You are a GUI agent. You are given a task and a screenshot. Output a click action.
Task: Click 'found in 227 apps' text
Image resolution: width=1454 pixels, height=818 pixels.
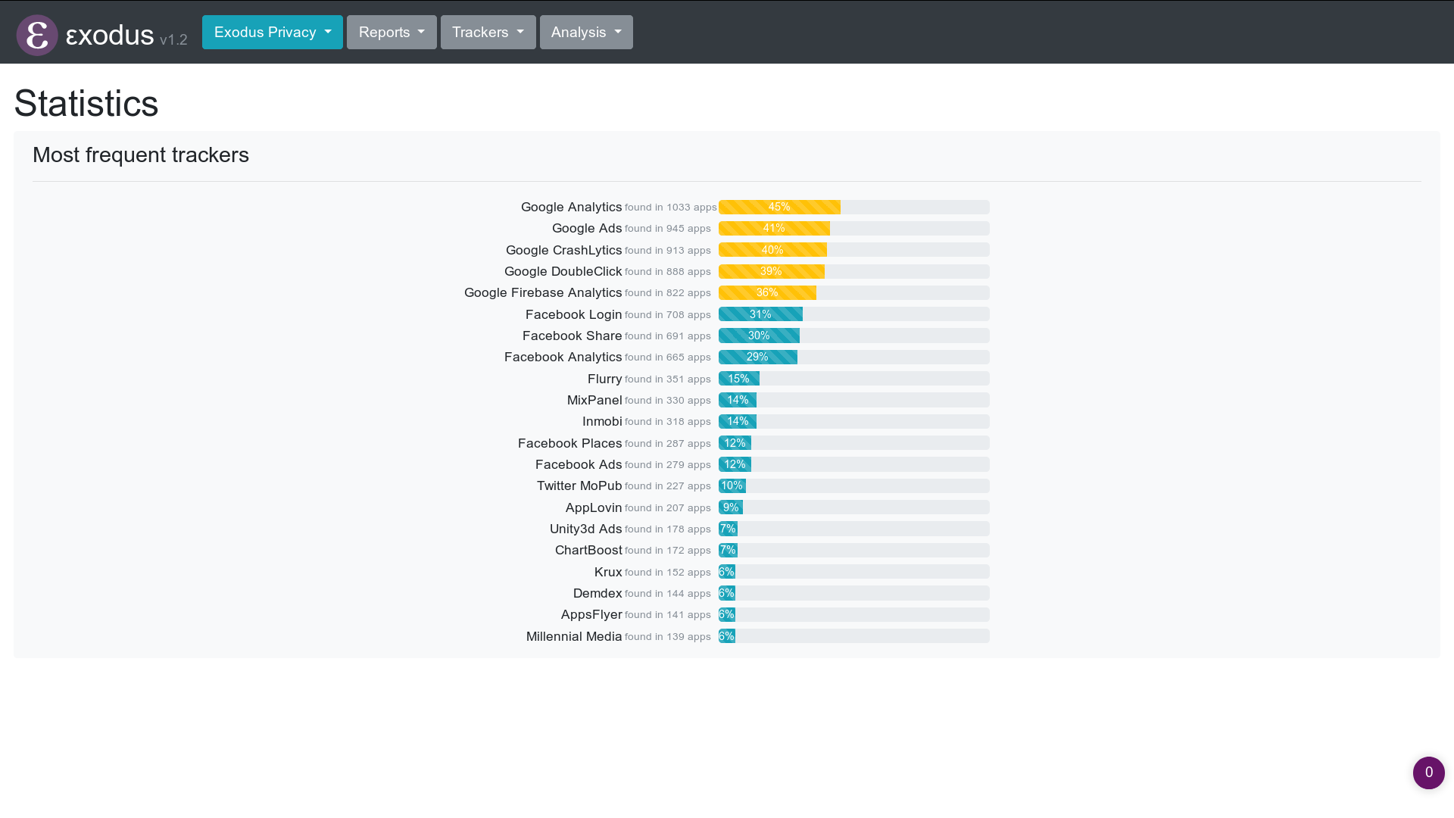tap(667, 486)
